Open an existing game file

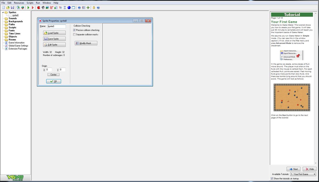(8, 8)
